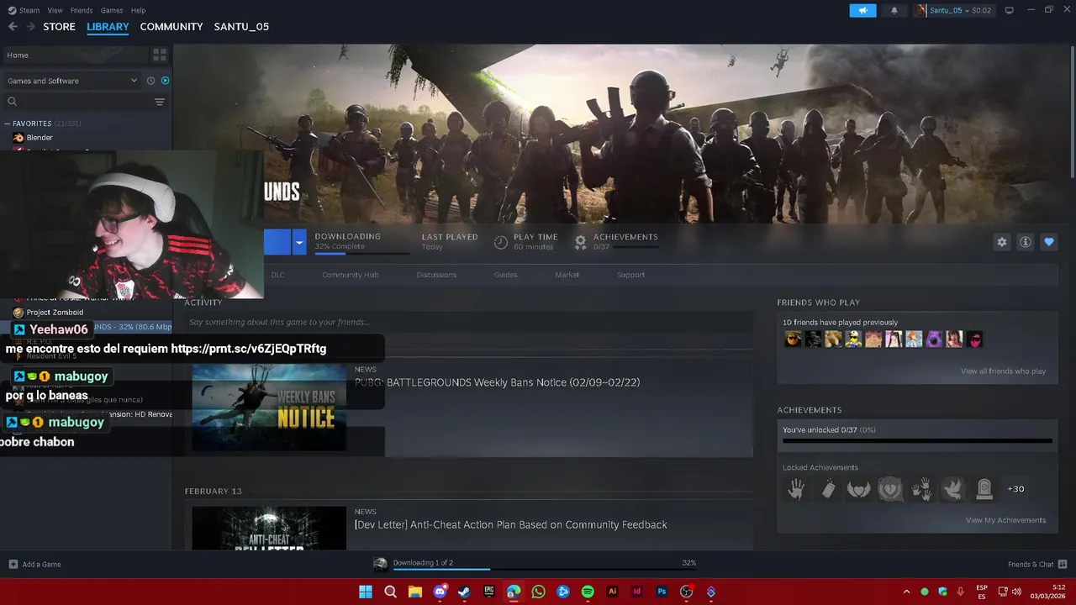Toggle ready-to-play filter play icon
Screen dimensions: 1076x605
pos(165,81)
